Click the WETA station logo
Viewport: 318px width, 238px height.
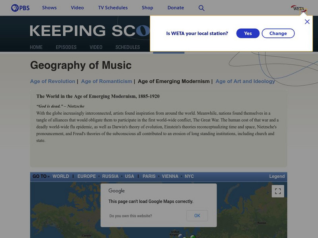[x=299, y=8]
